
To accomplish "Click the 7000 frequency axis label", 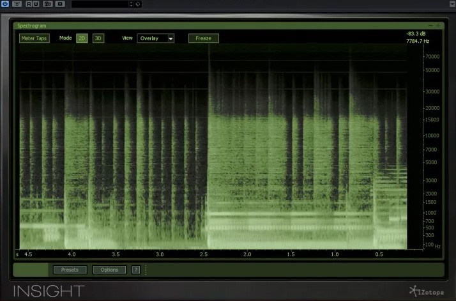I will pyautogui.click(x=431, y=150).
